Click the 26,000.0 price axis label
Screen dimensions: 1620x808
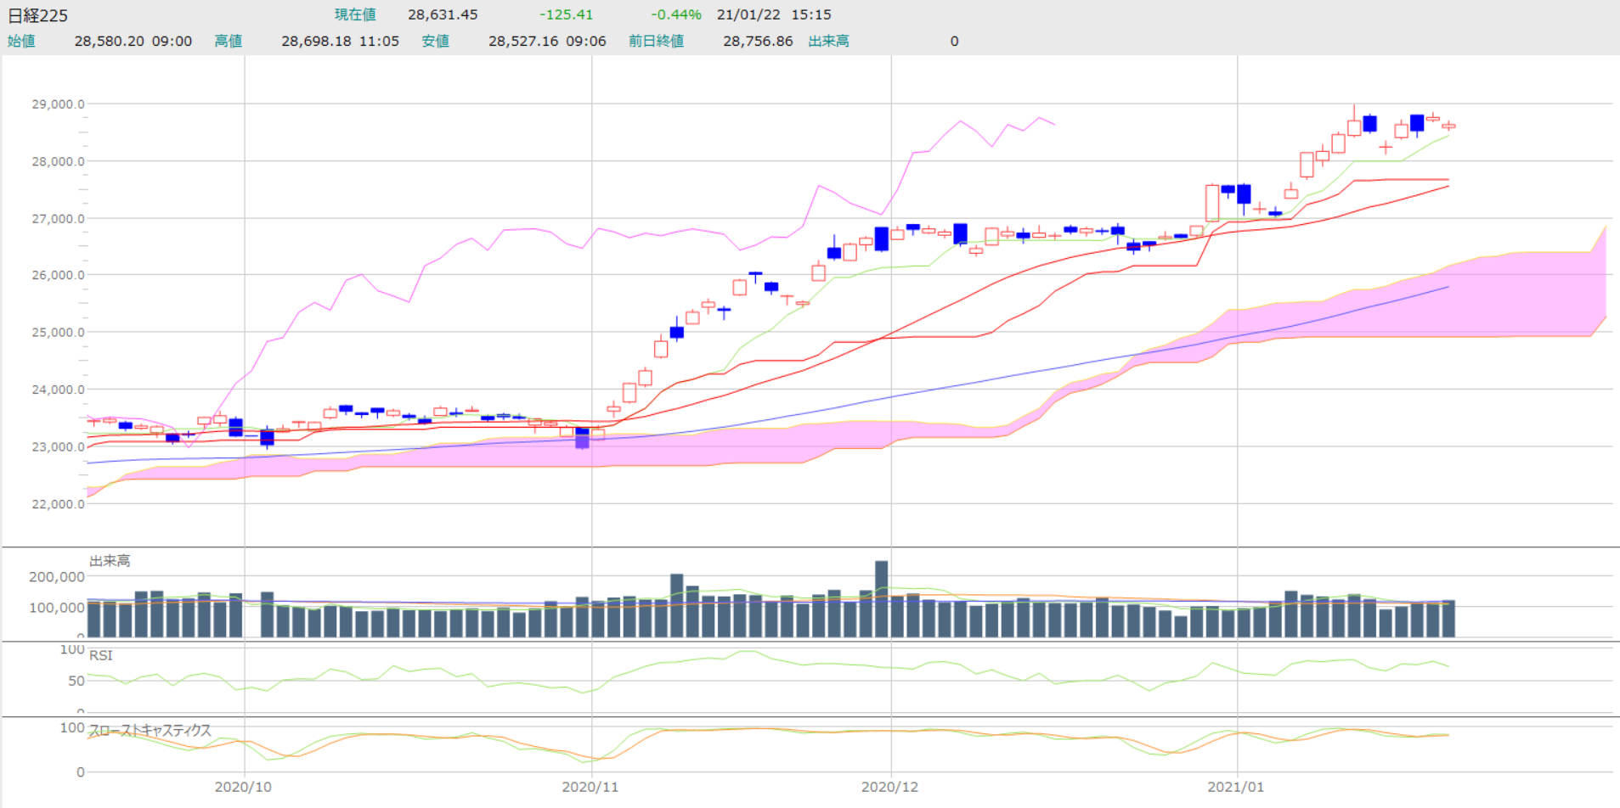[58, 275]
